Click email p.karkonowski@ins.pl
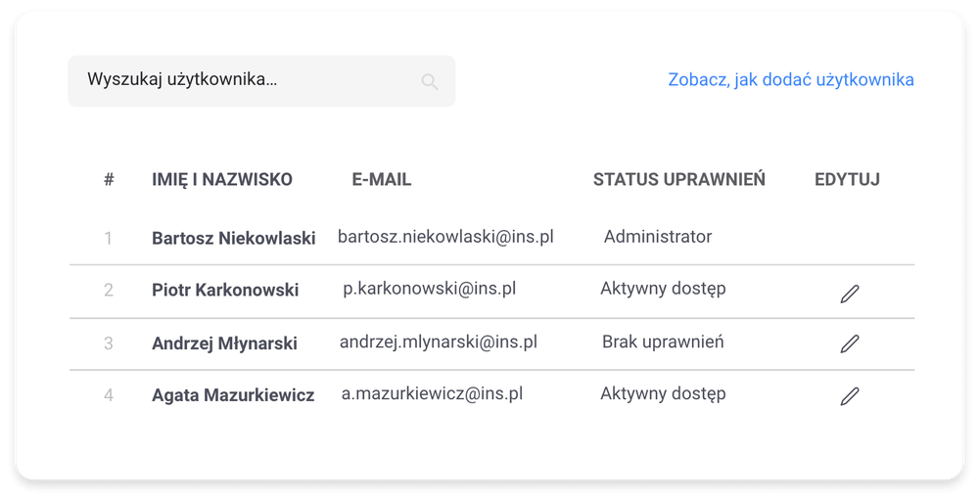Viewport: 979px width, 501px height. [430, 289]
